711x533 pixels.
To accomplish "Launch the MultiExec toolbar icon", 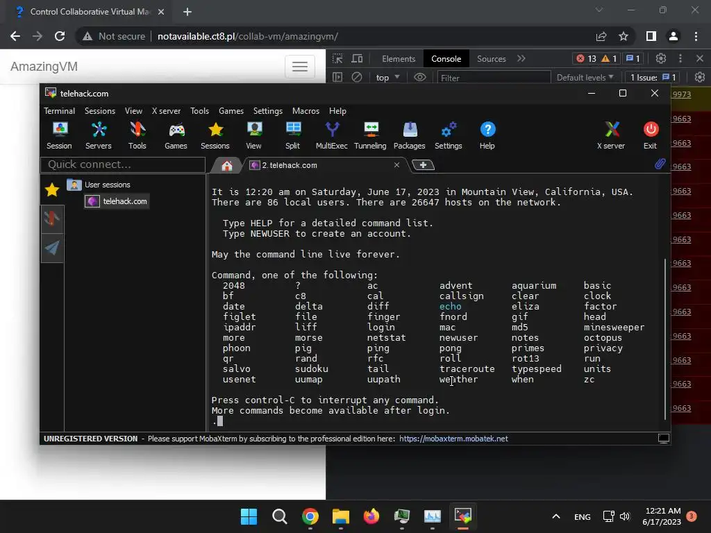I will pyautogui.click(x=331, y=135).
